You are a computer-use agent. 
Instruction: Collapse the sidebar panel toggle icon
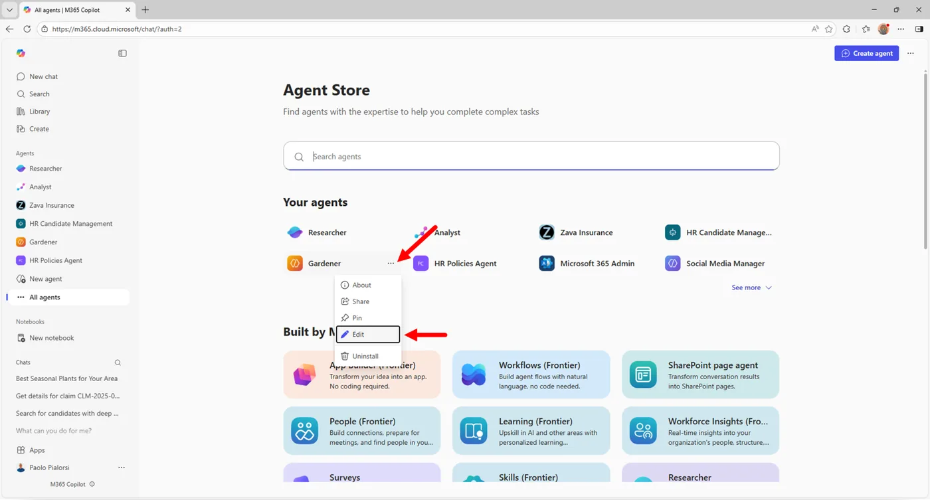coord(122,53)
